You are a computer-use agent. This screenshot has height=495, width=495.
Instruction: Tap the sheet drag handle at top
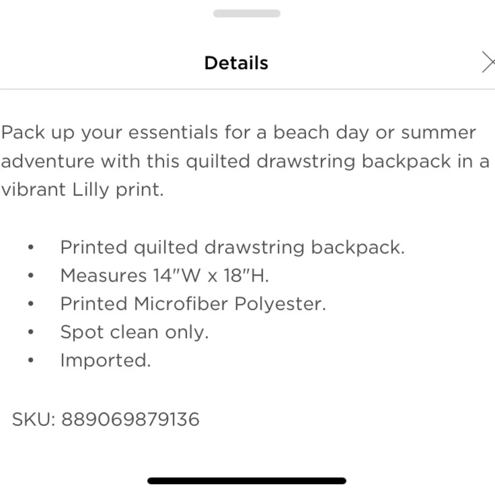[247, 13]
